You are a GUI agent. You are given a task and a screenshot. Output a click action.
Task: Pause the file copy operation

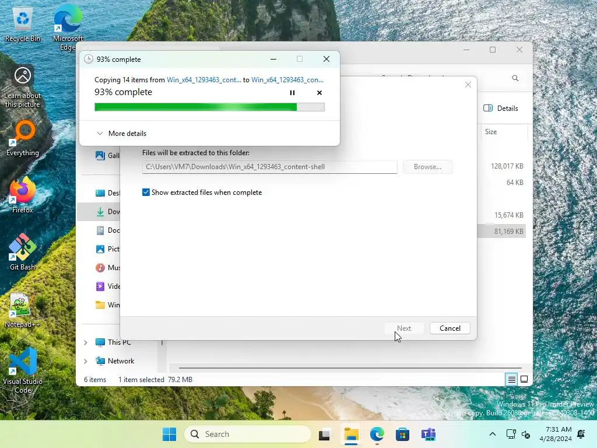point(292,93)
